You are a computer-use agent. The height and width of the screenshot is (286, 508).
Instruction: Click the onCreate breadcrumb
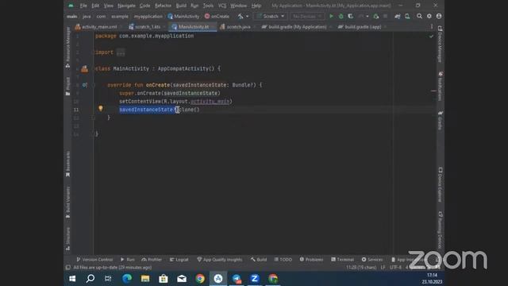[x=217, y=16]
